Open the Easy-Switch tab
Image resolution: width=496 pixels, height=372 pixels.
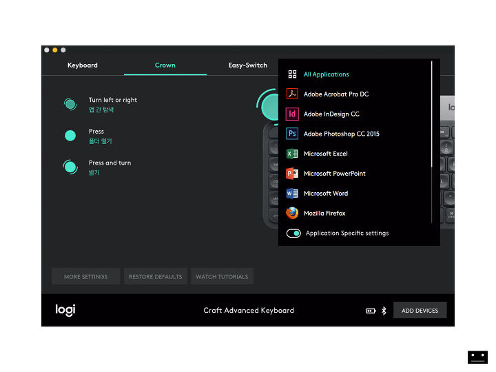248,65
